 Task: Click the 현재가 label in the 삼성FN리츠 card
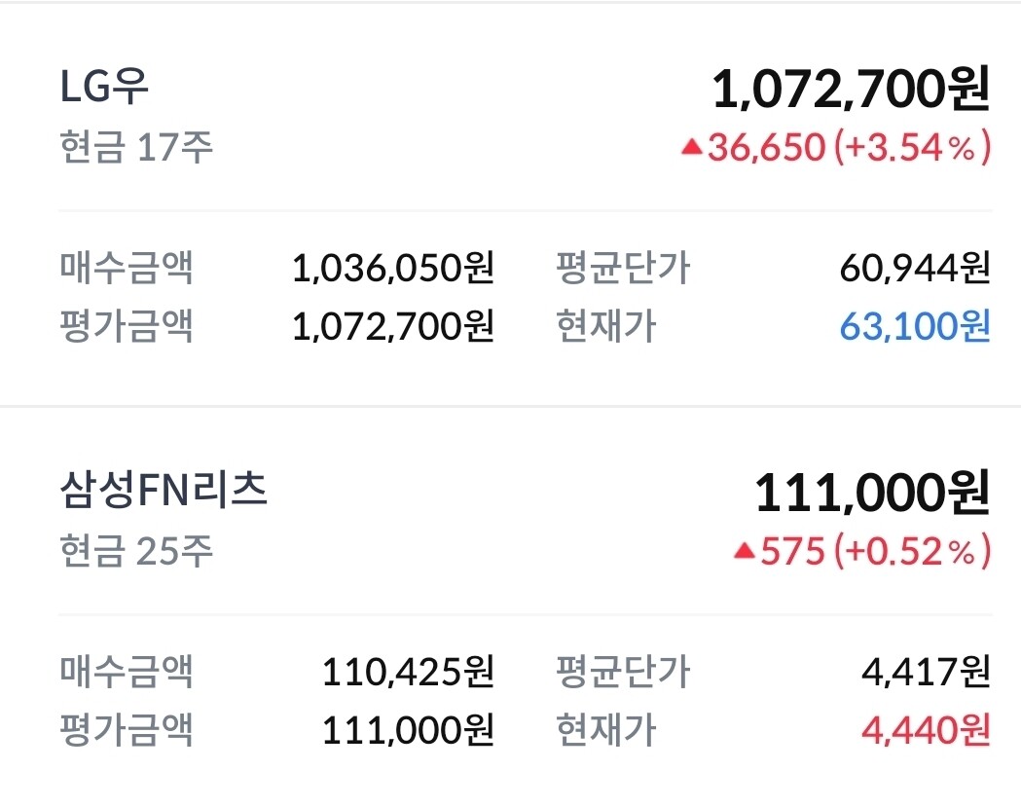click(606, 729)
